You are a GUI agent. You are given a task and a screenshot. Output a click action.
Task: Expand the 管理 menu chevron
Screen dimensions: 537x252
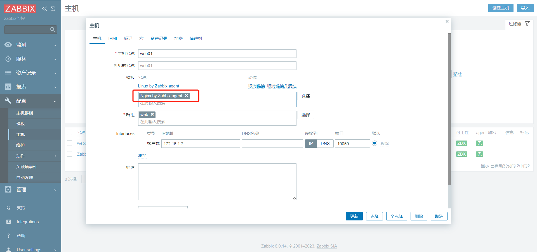(55, 190)
